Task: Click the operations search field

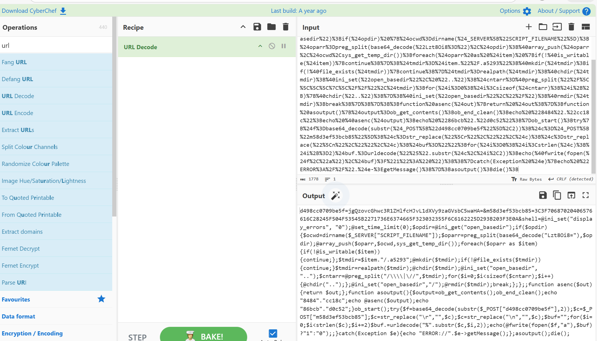Action: coord(56,45)
